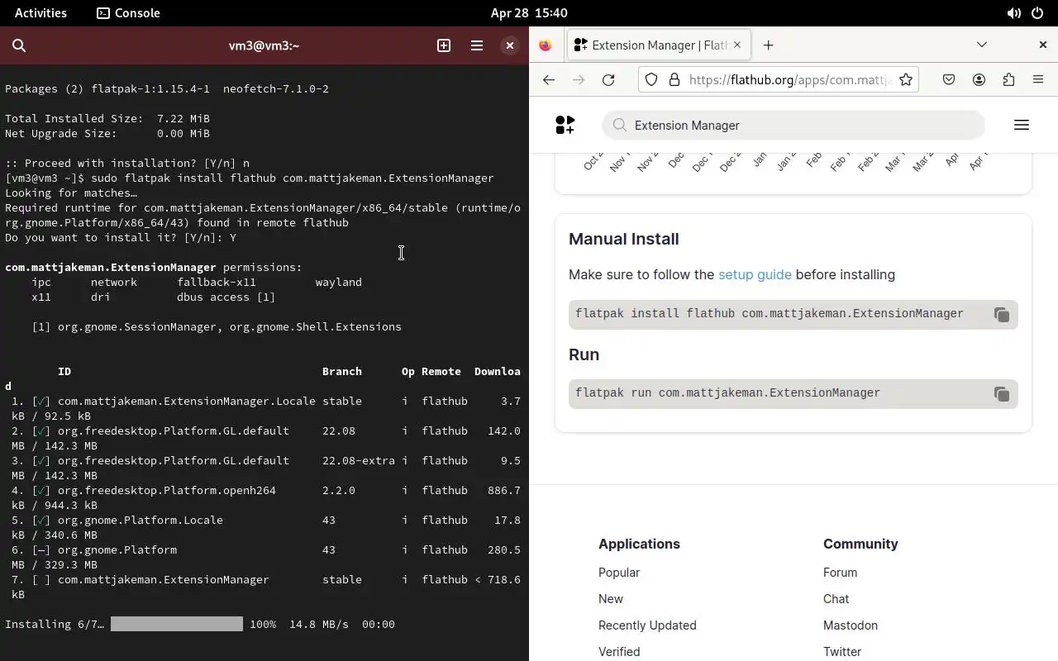Screen dimensions: 1058x661
Task: Click the magnifier icon in Flathub search
Action: 619,126
